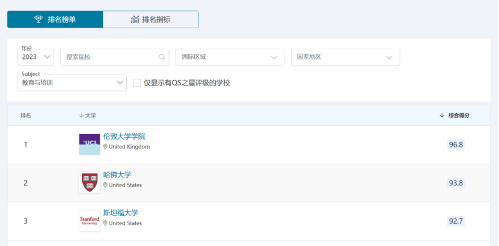Enable 仅显示有QS之星评级的学校 checkbox
The height and width of the screenshot is (246, 499).
pos(137,83)
